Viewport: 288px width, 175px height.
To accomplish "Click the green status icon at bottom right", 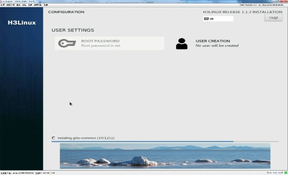I will (x=285, y=173).
